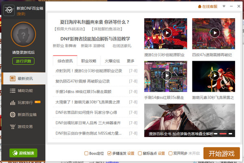Open the 最新资讯 news sidebar icon
The height and width of the screenshot is (163, 244).
(13, 79)
